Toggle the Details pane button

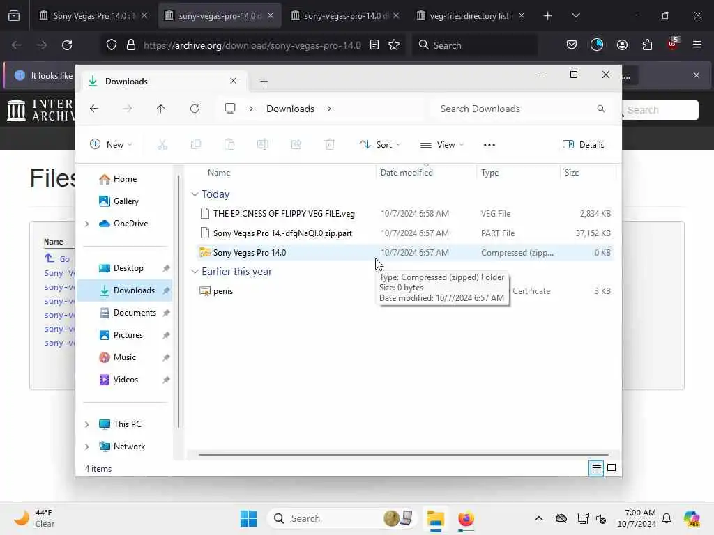click(584, 145)
